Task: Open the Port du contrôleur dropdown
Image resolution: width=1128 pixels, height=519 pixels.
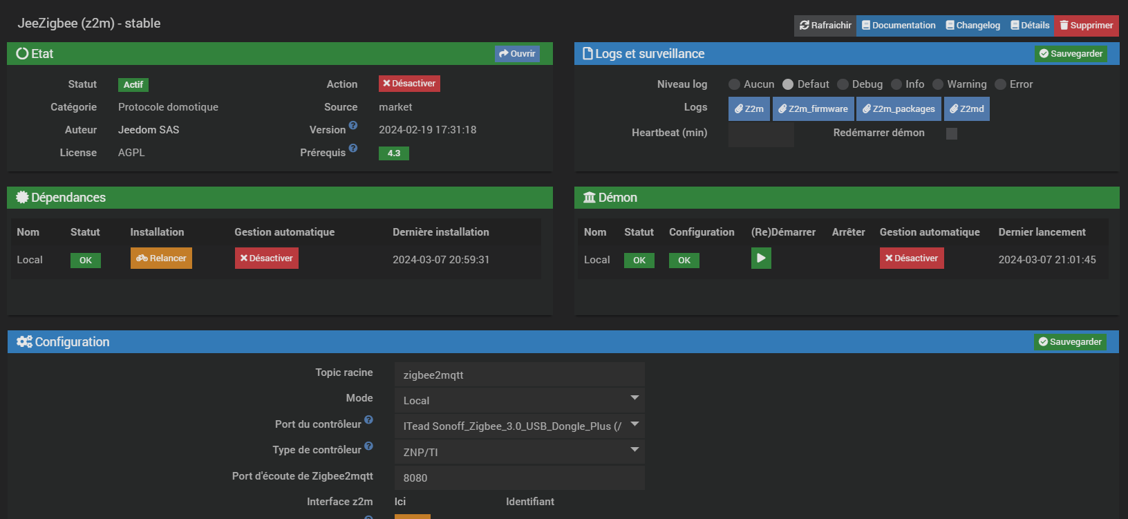Action: click(x=519, y=426)
